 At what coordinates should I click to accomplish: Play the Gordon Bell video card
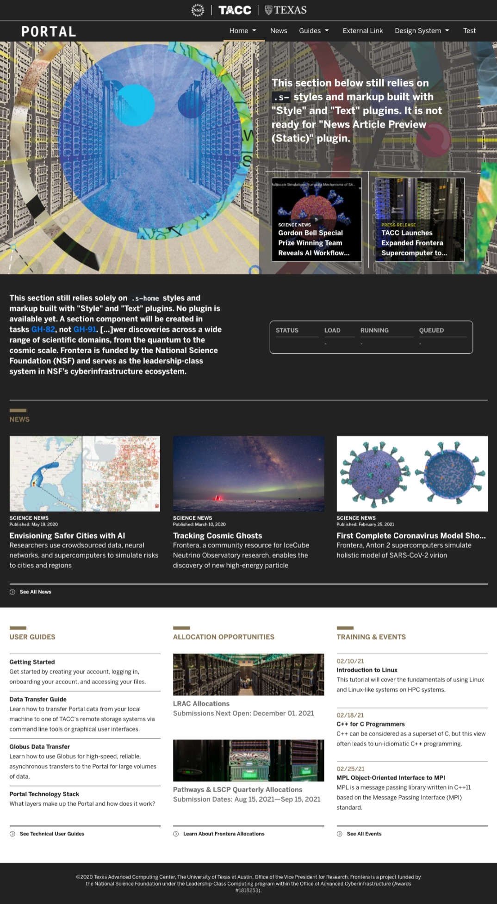click(317, 219)
